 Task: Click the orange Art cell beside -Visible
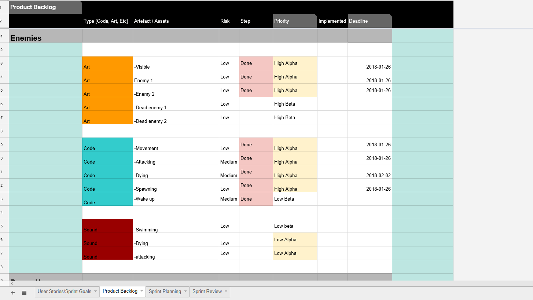[107, 63]
